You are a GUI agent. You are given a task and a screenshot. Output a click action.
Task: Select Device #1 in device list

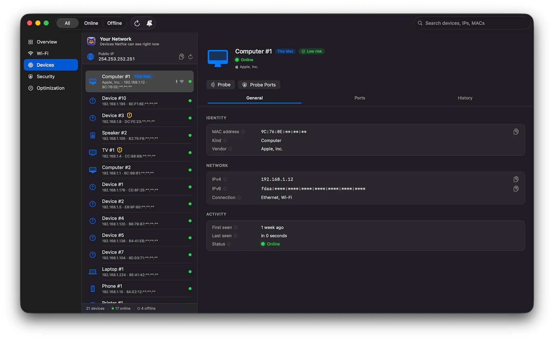140,187
